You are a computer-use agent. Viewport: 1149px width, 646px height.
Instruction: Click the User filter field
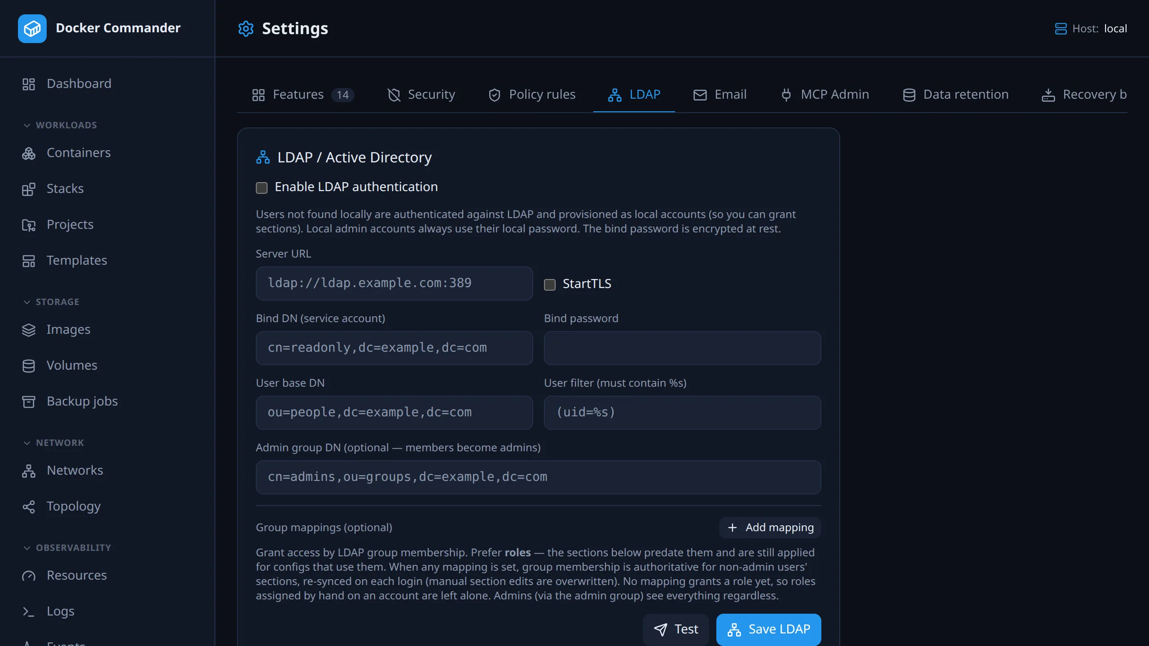click(683, 413)
